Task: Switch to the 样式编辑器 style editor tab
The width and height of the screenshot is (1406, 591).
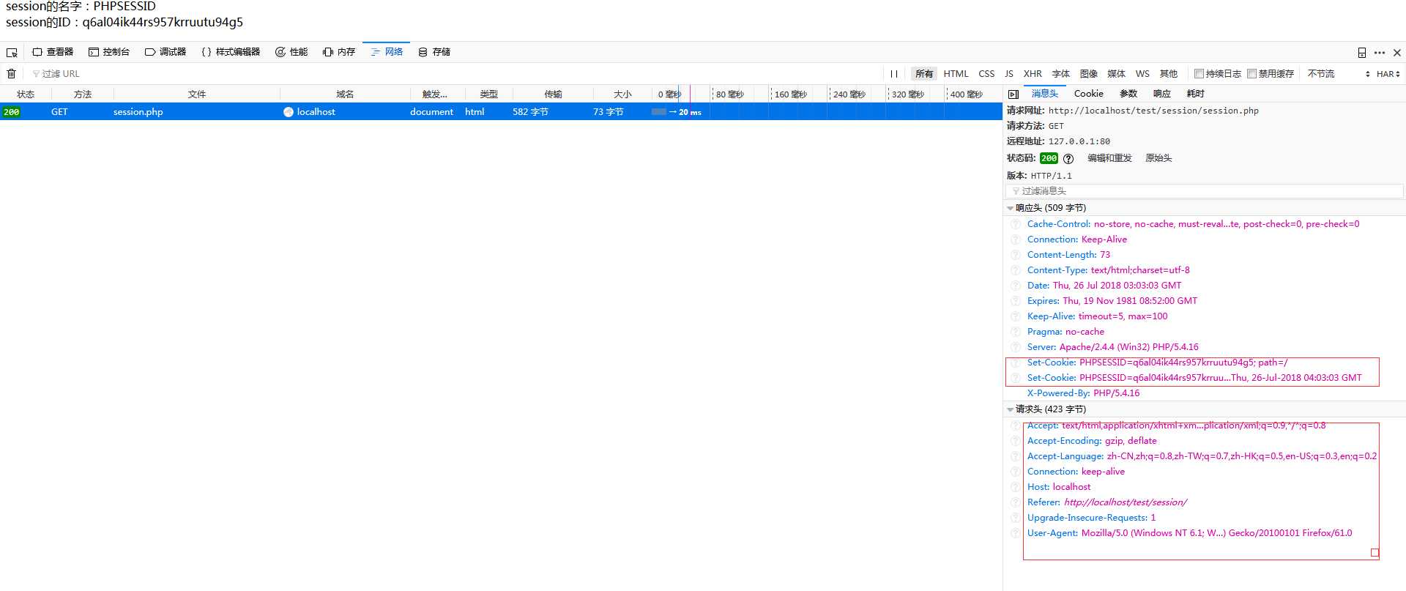Action: tap(231, 52)
